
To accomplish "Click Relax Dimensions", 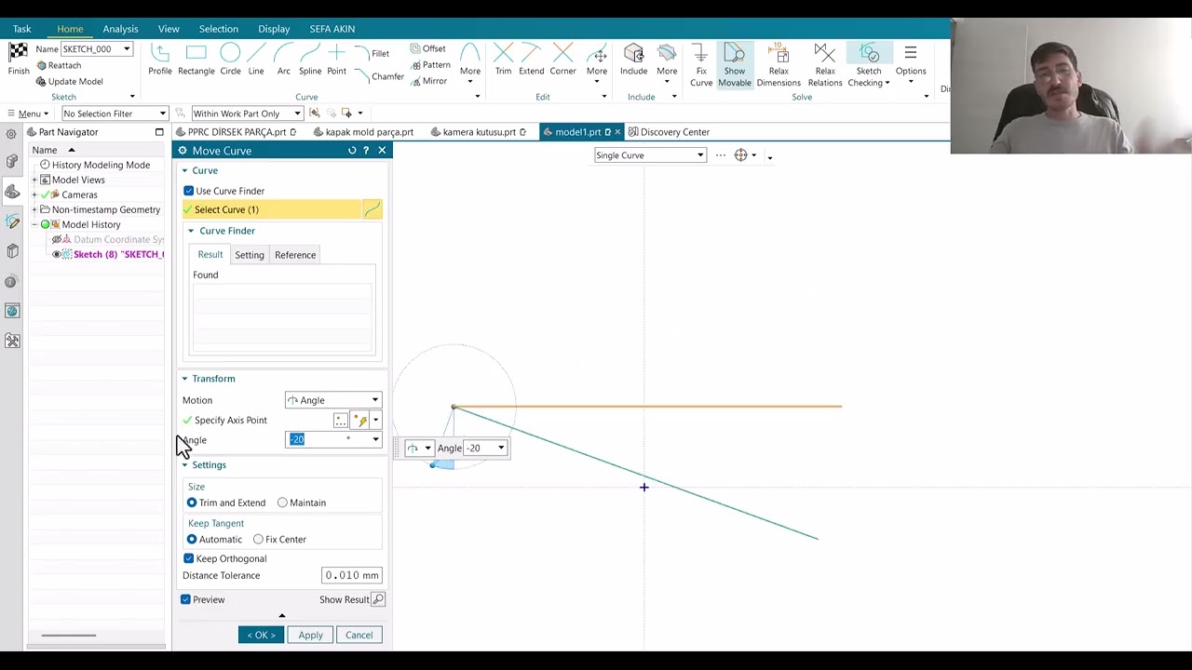I will (779, 65).
